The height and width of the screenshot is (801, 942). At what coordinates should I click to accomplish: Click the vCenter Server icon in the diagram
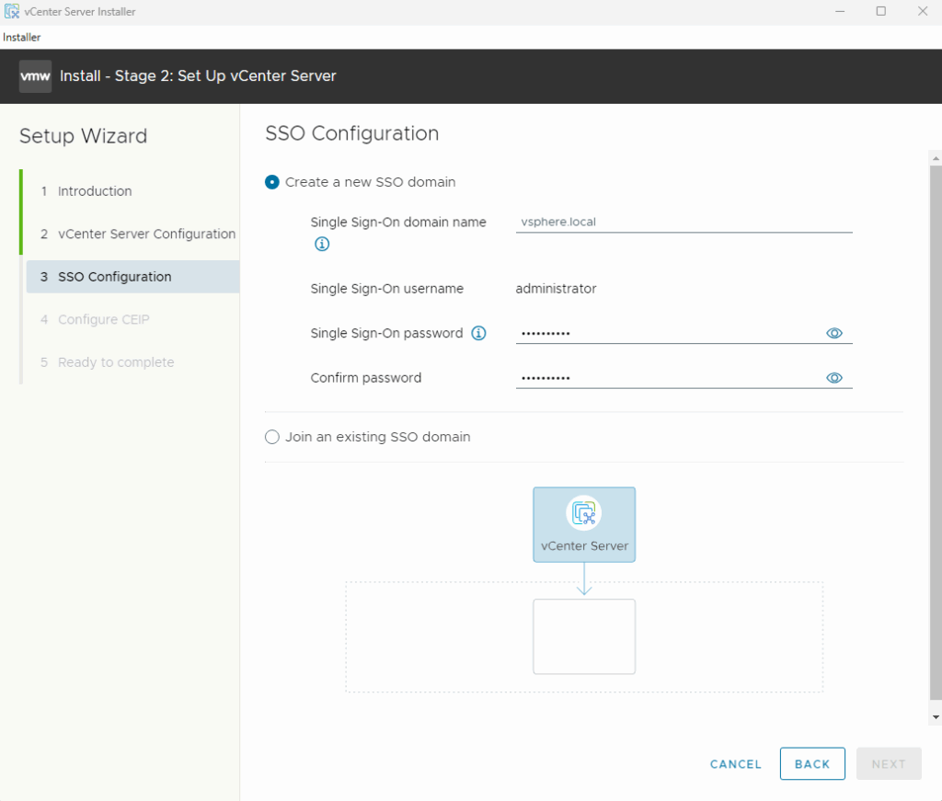pyautogui.click(x=584, y=513)
